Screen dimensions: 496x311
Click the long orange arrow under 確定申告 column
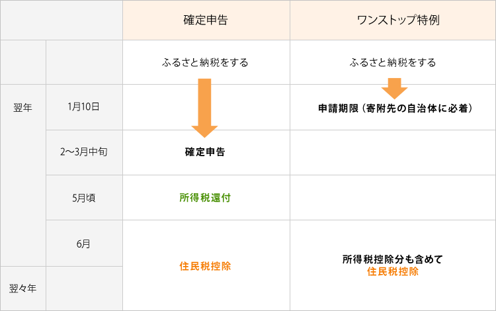tap(204, 108)
